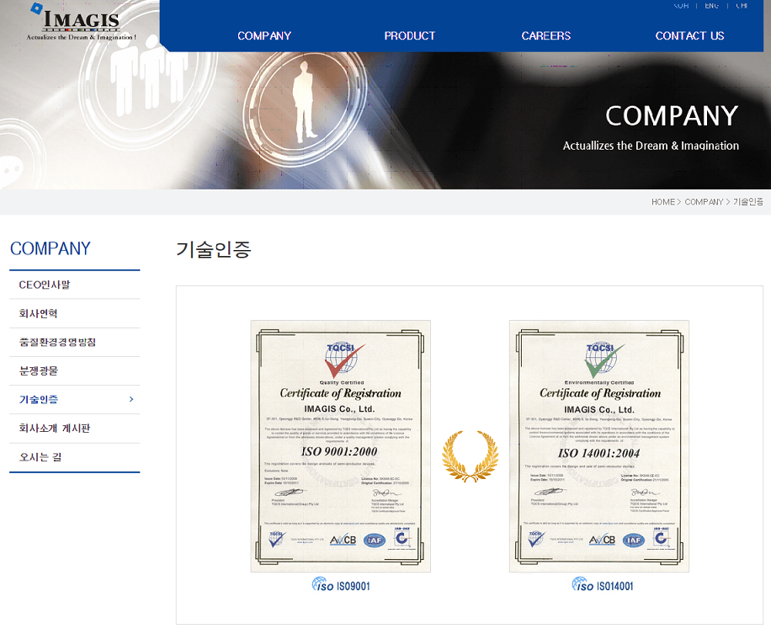
Task: Go to HOME in breadcrumb
Action: coord(662,202)
